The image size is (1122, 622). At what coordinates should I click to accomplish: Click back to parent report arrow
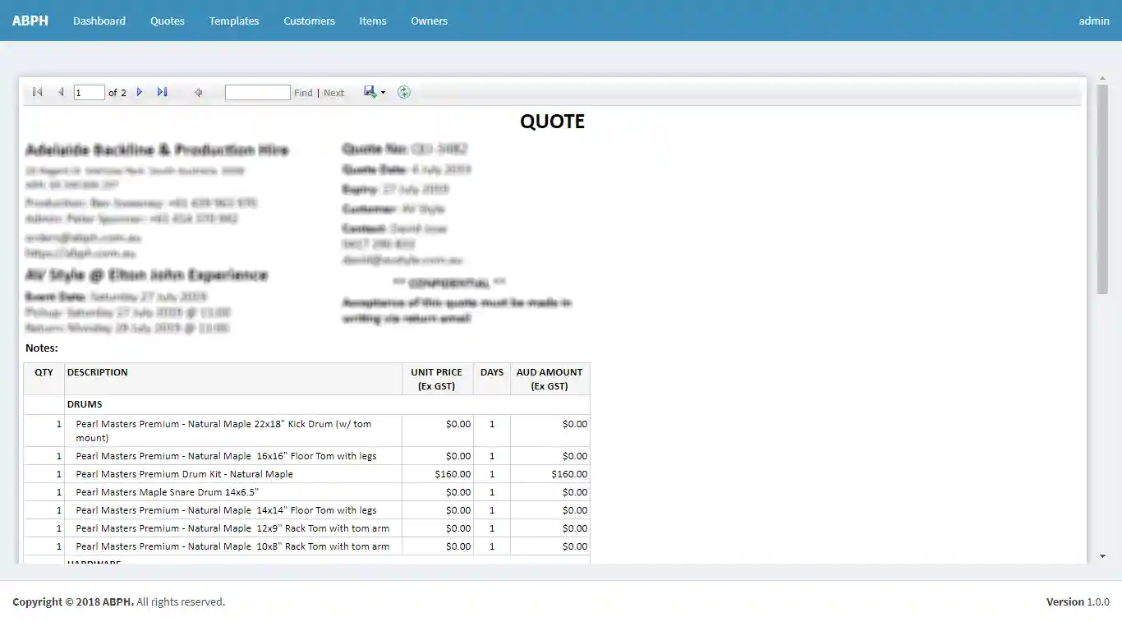tap(198, 93)
